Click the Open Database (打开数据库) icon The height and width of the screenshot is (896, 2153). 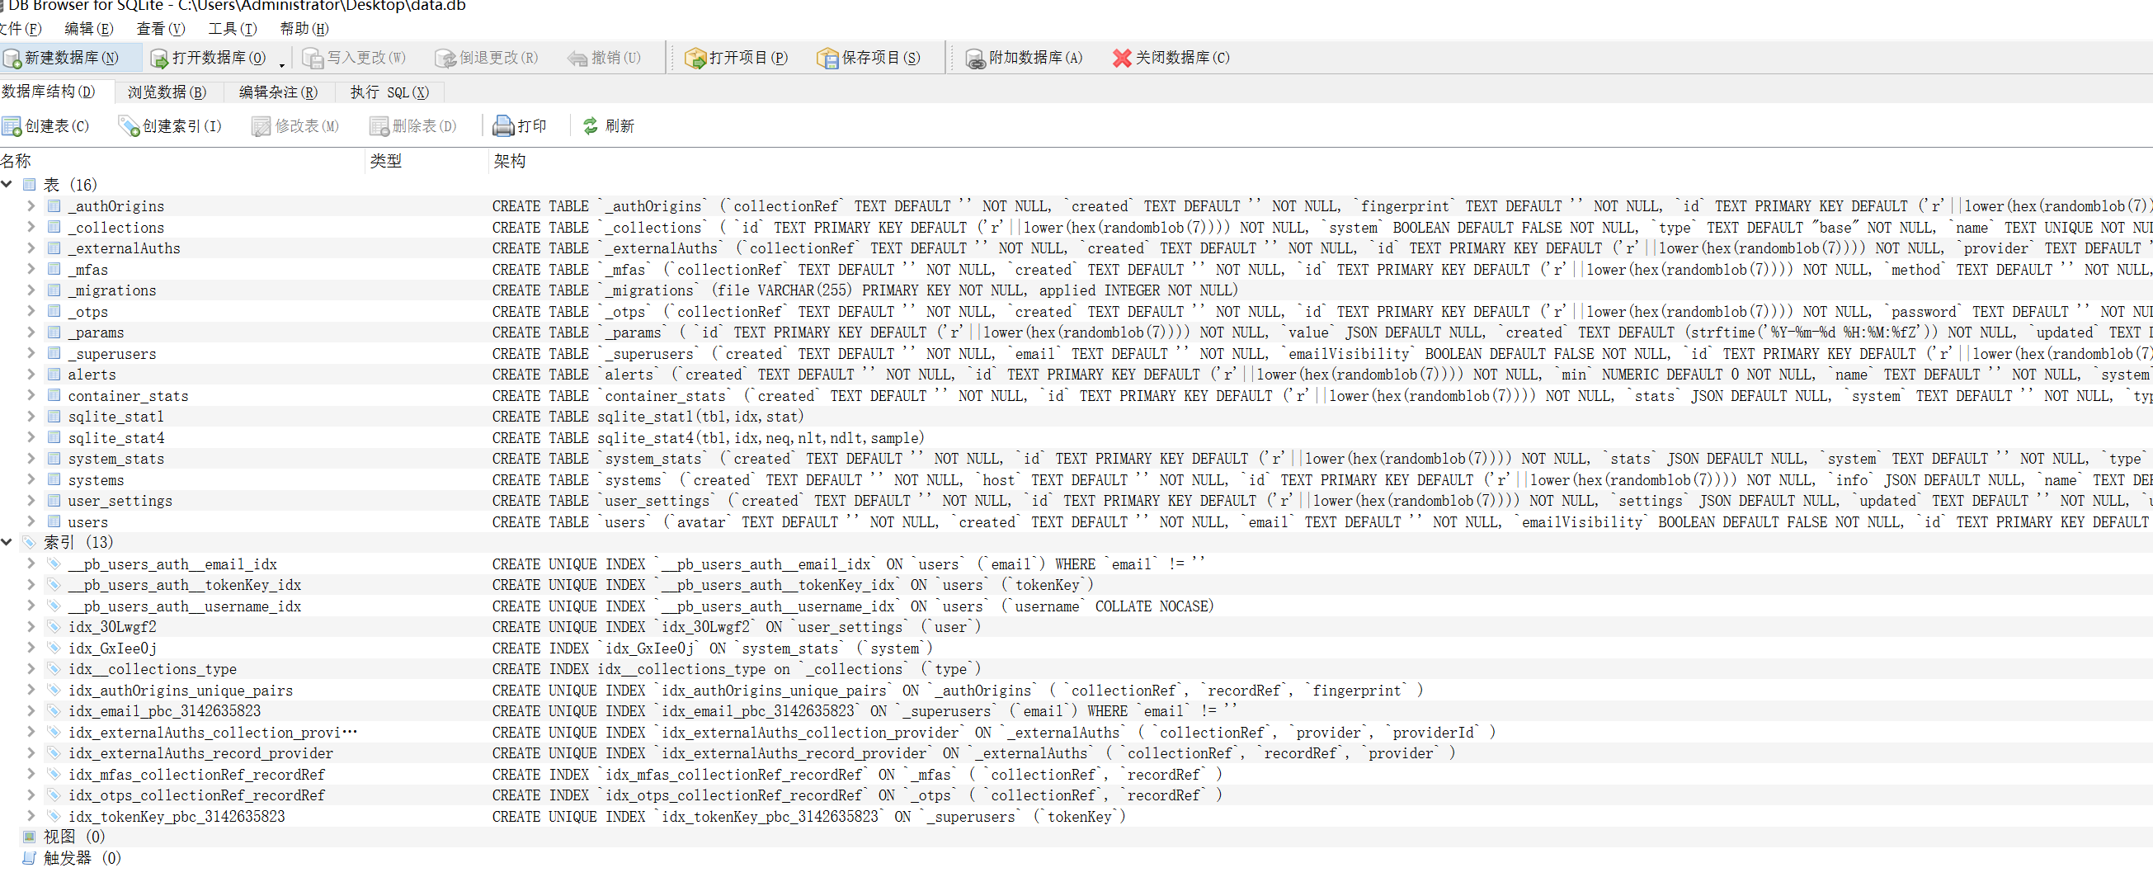(159, 59)
